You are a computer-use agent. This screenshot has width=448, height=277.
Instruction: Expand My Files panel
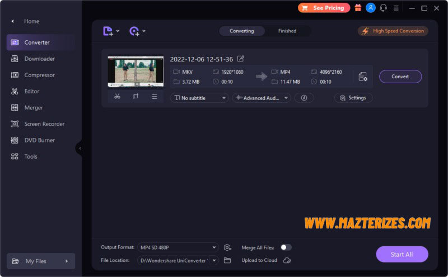tap(41, 261)
